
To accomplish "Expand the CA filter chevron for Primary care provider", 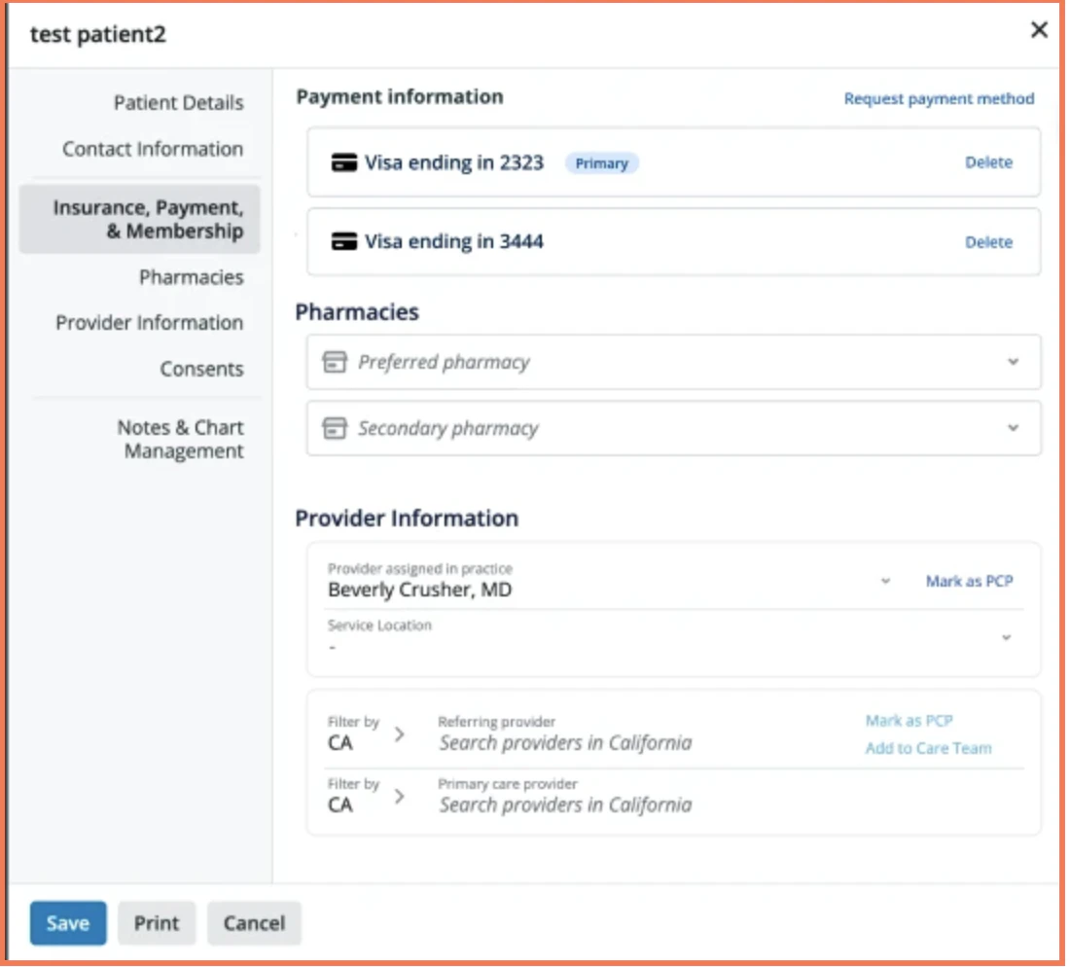I will pyautogui.click(x=400, y=795).
